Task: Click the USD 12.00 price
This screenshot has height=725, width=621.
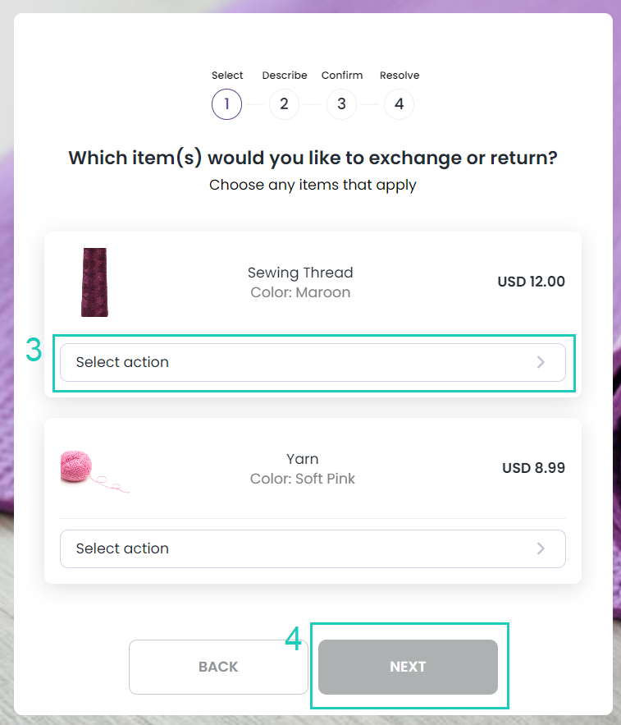Action: click(x=531, y=281)
